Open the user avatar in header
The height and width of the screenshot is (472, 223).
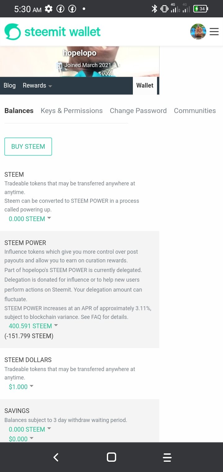click(x=198, y=32)
